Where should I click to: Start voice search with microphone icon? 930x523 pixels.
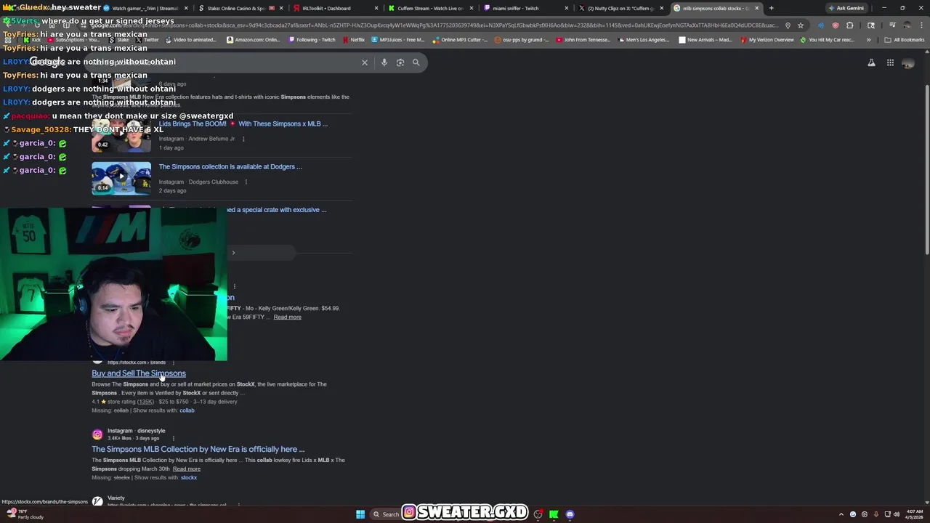pos(384,62)
